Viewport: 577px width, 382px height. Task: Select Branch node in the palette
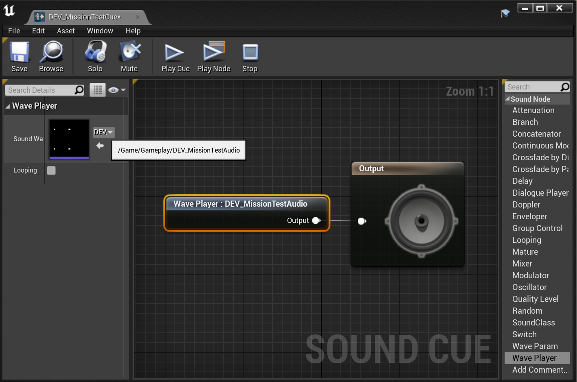525,122
